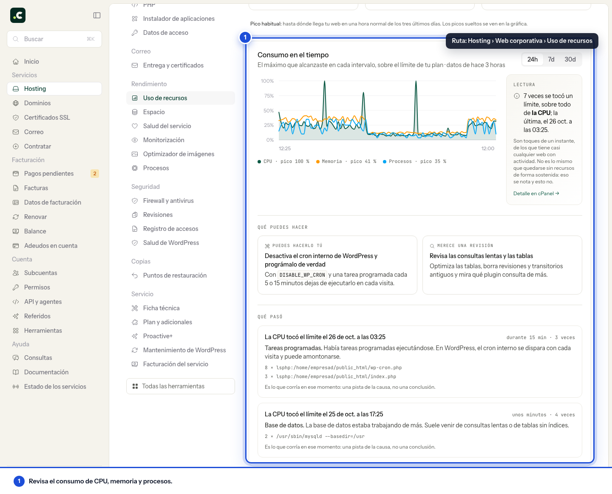Open Optimizador de imágenes
612x494 pixels.
[181, 154]
